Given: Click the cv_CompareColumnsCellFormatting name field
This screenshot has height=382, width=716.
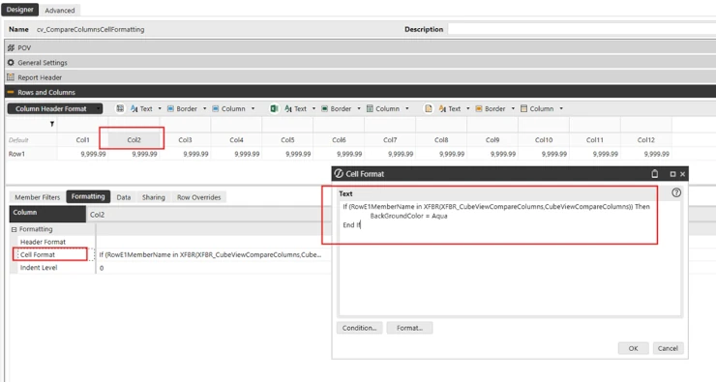Looking at the screenshot, I should point(90,29).
